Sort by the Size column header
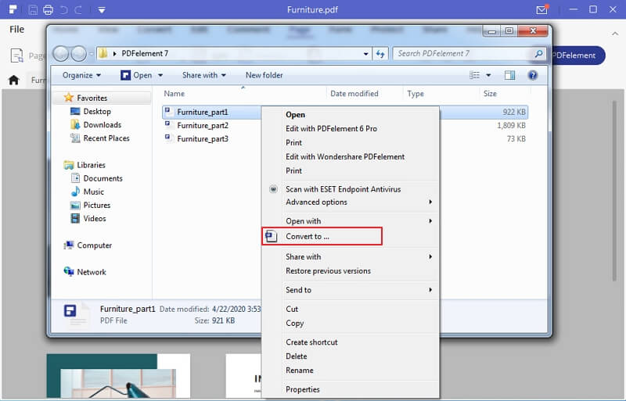This screenshot has width=626, height=401. 490,94
